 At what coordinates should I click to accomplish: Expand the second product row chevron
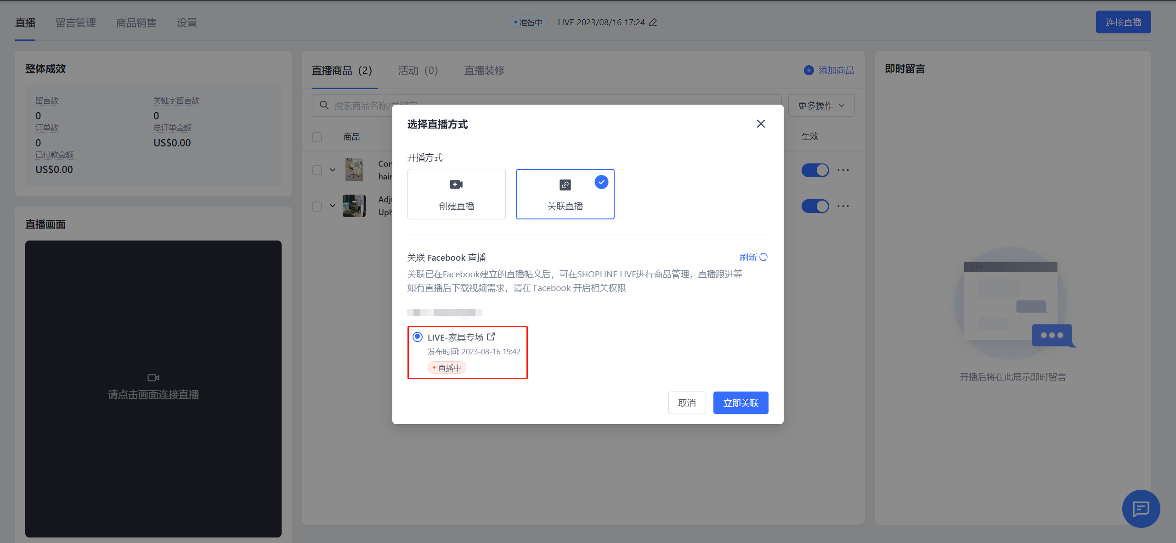tap(333, 206)
